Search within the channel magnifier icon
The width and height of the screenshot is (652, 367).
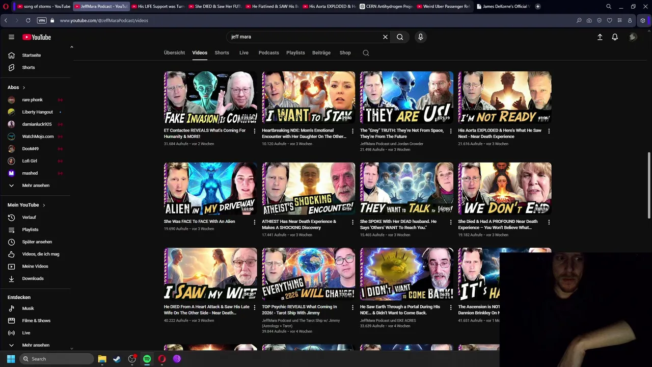pyautogui.click(x=366, y=53)
